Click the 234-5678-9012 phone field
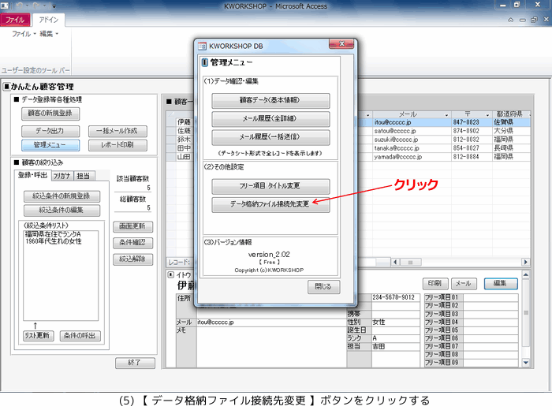 click(396, 298)
